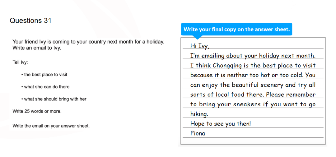Click the "sorts of local food" line
The height and width of the screenshot is (157, 336).
coord(253,95)
